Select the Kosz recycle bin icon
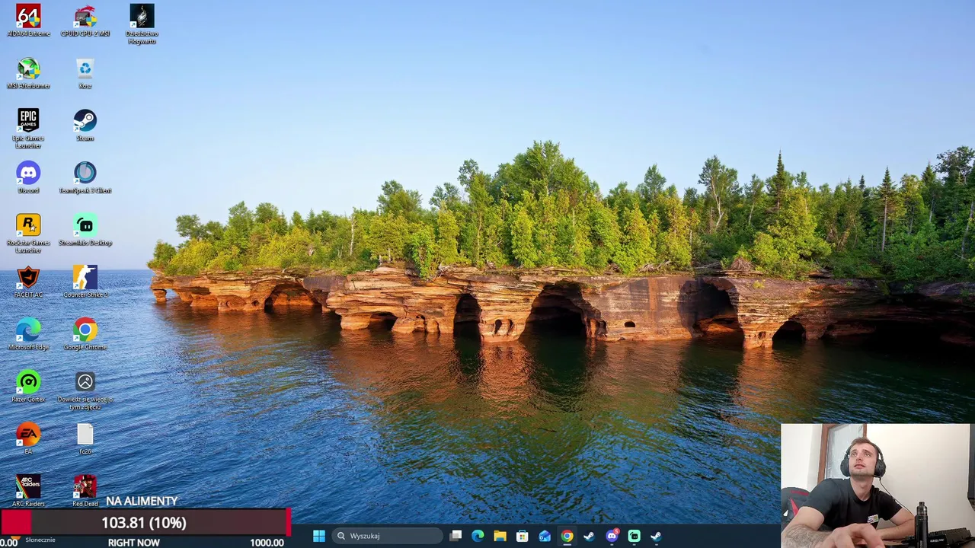The width and height of the screenshot is (975, 548). [85, 73]
